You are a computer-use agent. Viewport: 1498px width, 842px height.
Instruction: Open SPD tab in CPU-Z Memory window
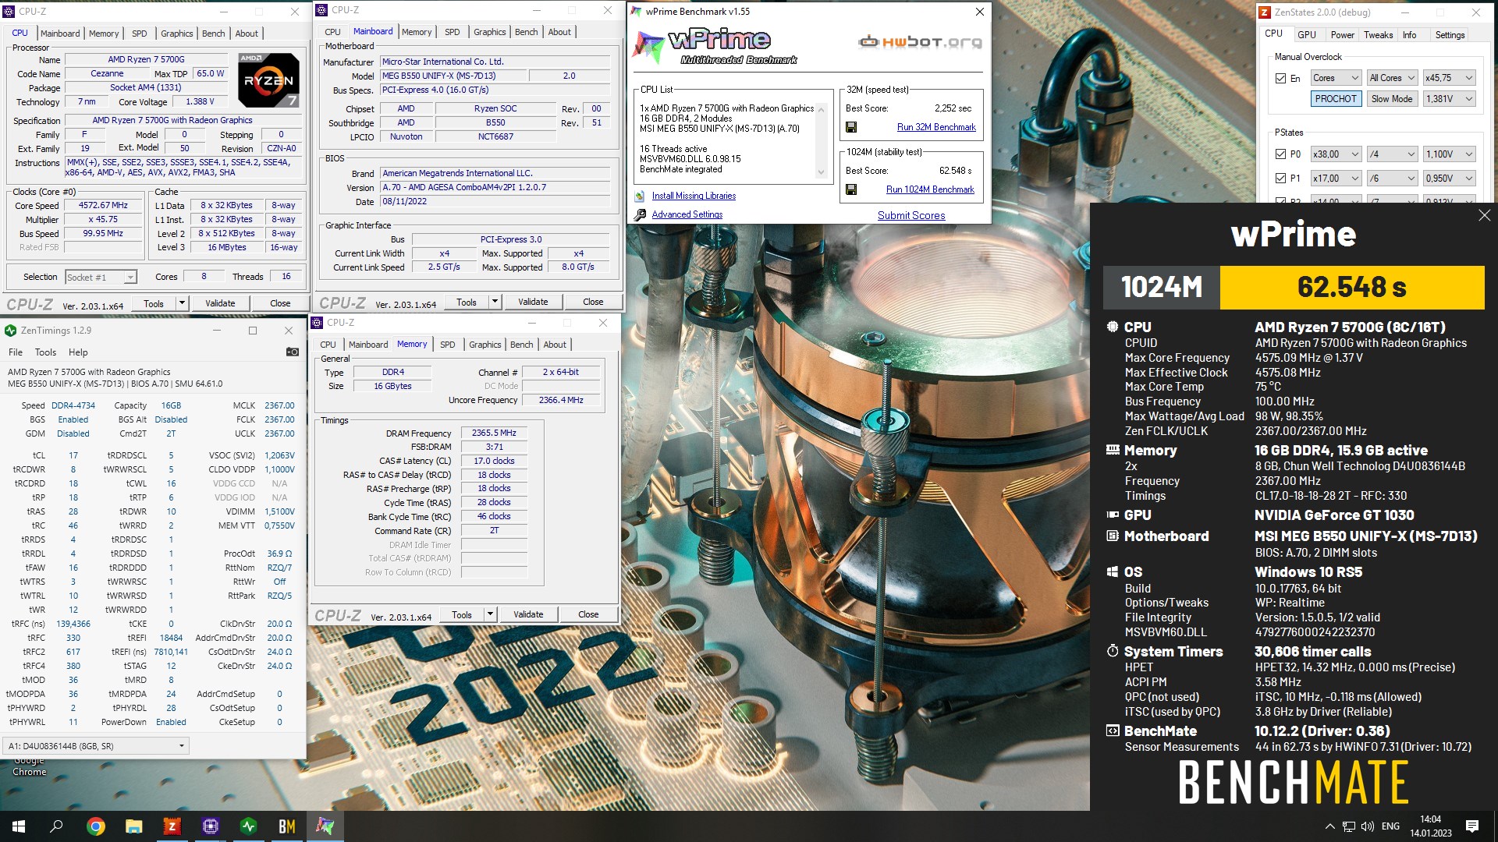click(447, 345)
